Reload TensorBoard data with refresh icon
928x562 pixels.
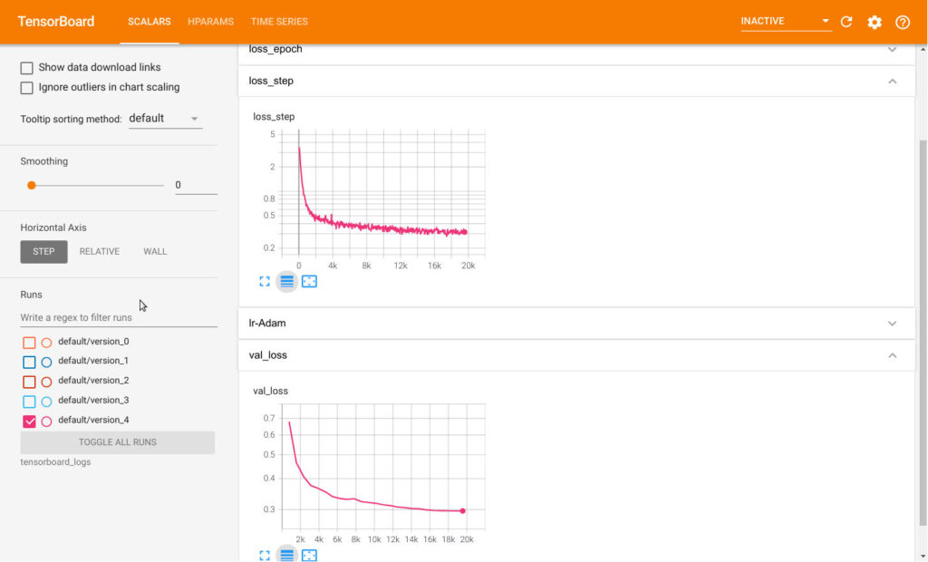(x=846, y=22)
